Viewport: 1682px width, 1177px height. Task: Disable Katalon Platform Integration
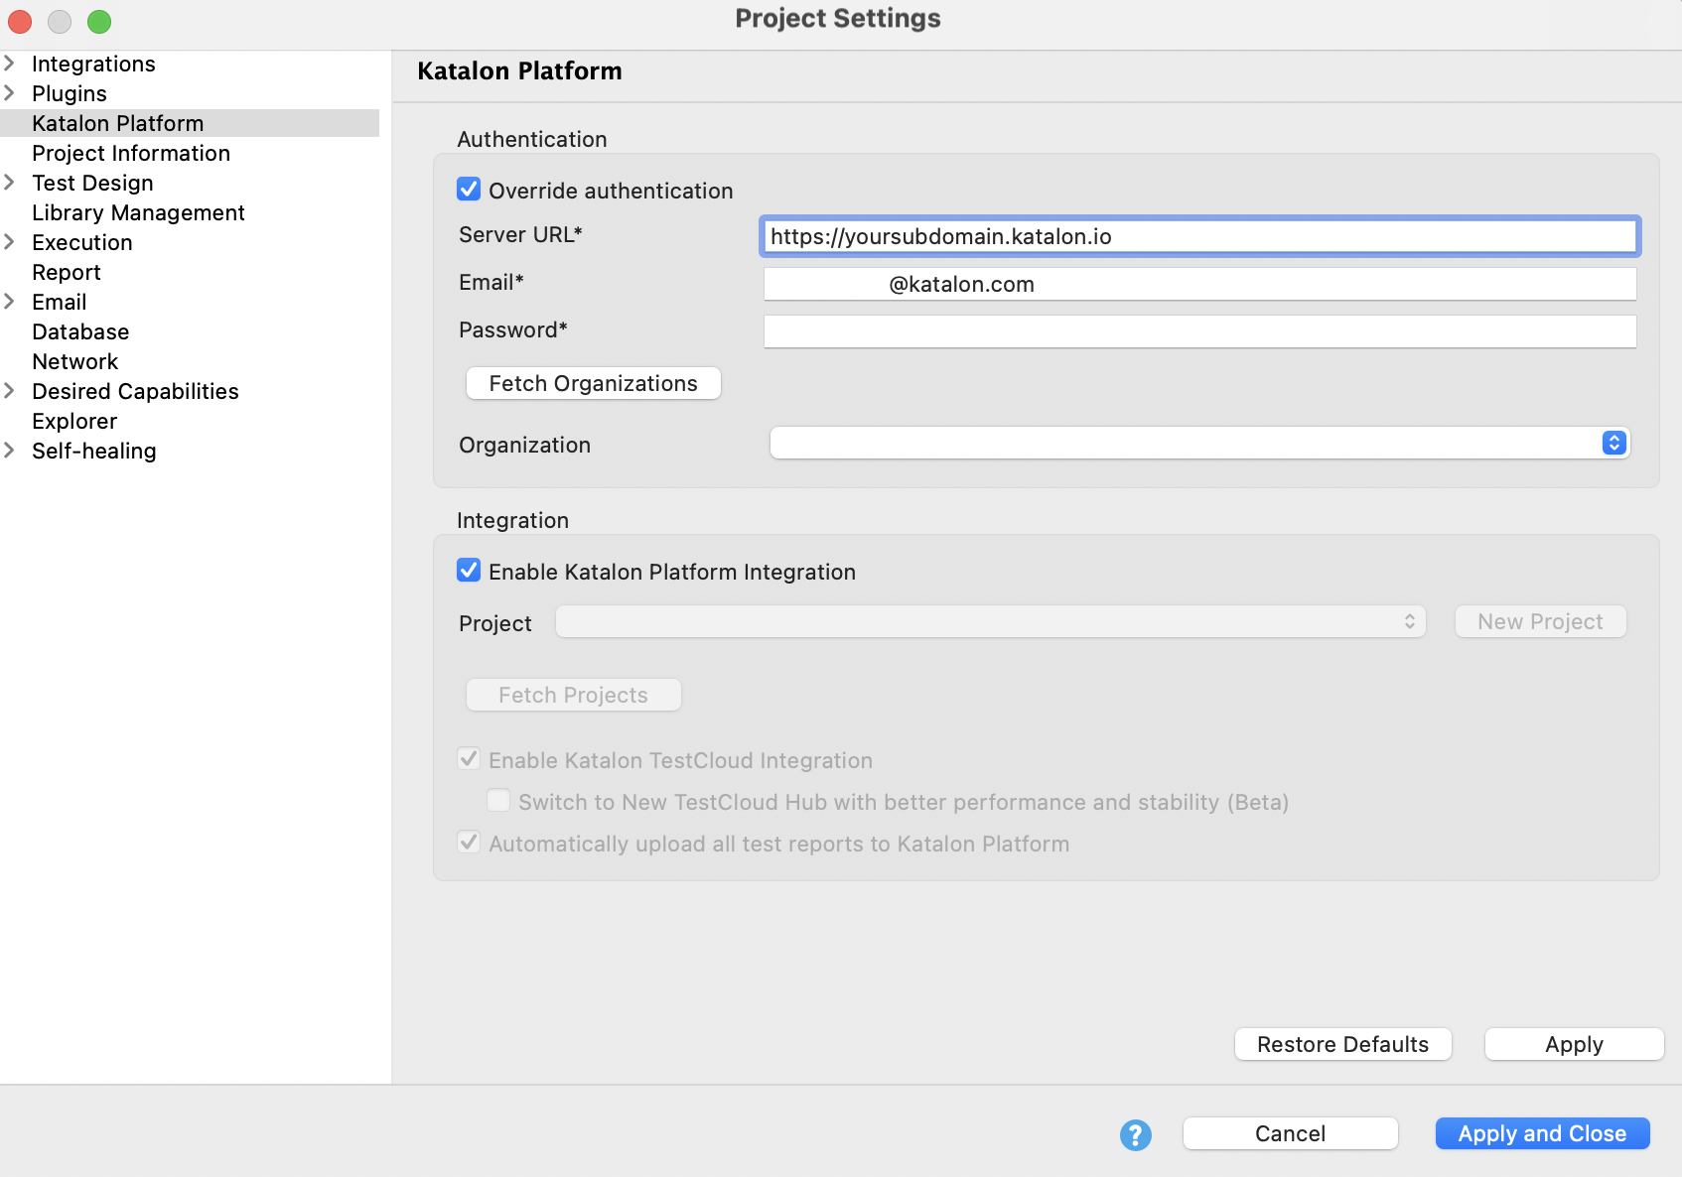pos(469,571)
